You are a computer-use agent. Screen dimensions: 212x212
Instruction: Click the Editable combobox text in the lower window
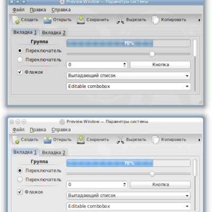click(x=89, y=206)
